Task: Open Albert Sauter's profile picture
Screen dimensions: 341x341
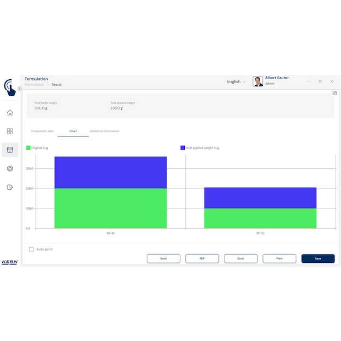Action: pos(257,81)
